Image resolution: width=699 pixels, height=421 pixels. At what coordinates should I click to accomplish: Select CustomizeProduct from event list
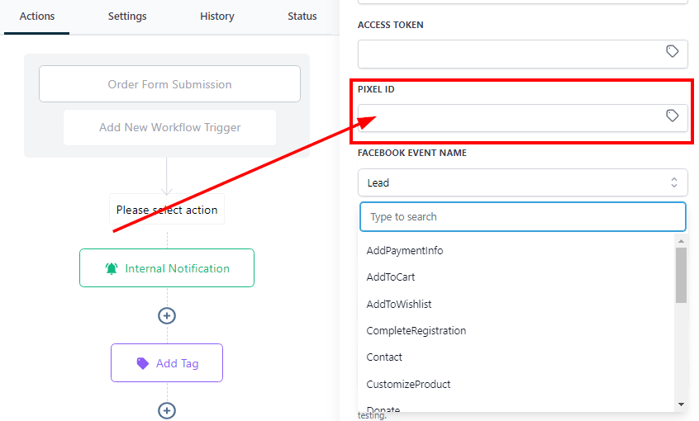408,385
